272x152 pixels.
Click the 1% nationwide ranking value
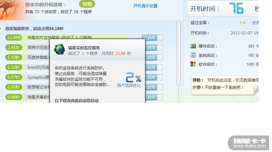coord(243,22)
